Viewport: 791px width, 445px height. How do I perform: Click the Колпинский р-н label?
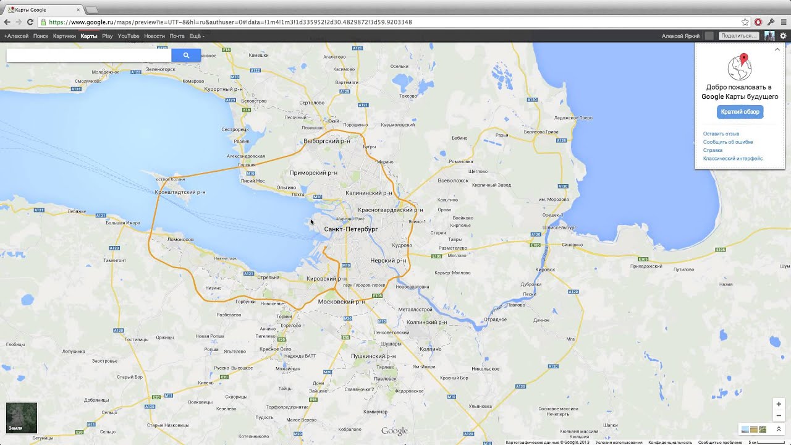[x=426, y=323]
